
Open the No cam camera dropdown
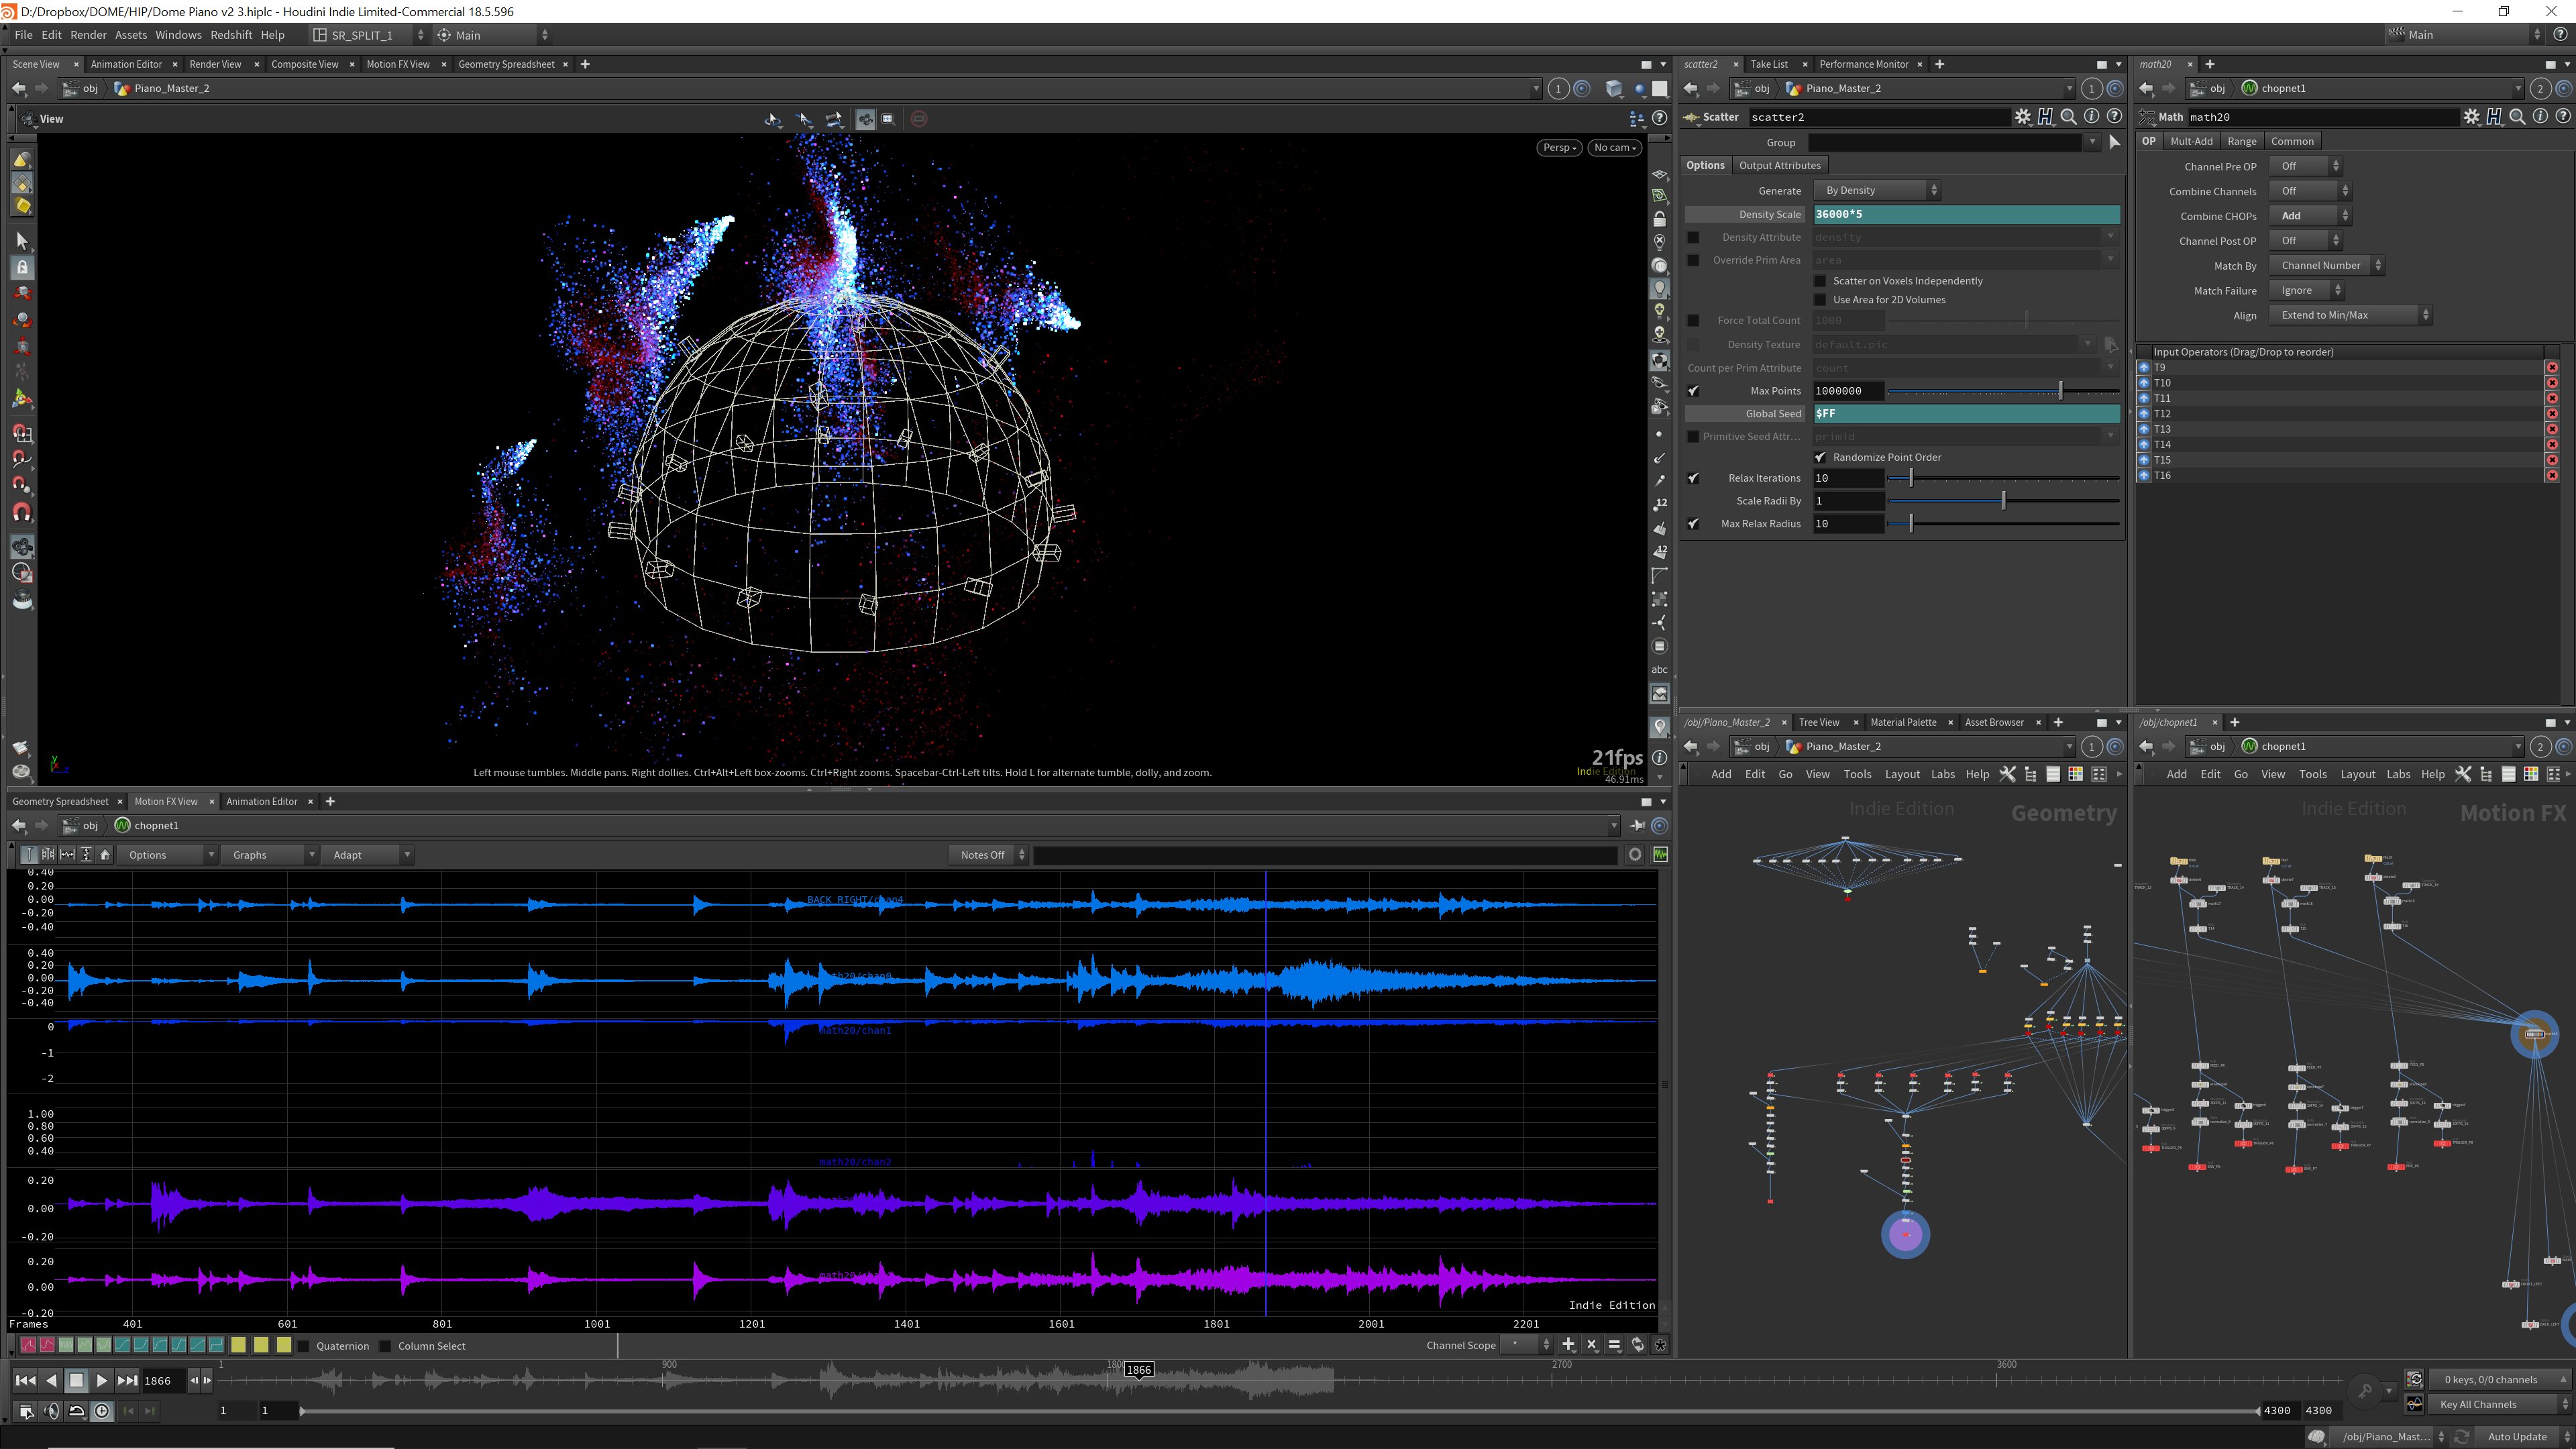tap(1614, 148)
